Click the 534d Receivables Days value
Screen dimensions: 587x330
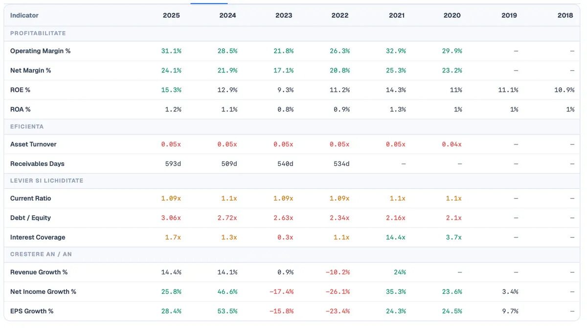tap(341, 164)
